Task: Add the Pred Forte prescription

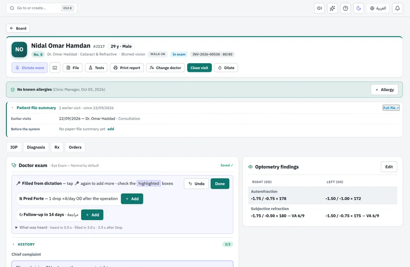Action: click(x=132, y=199)
